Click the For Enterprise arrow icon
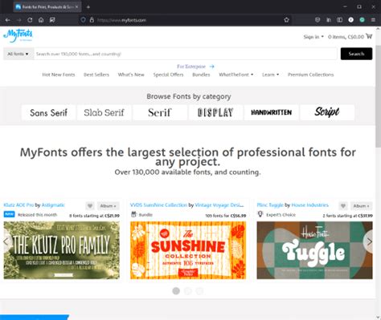This screenshot has height=320, width=381. click(x=211, y=67)
